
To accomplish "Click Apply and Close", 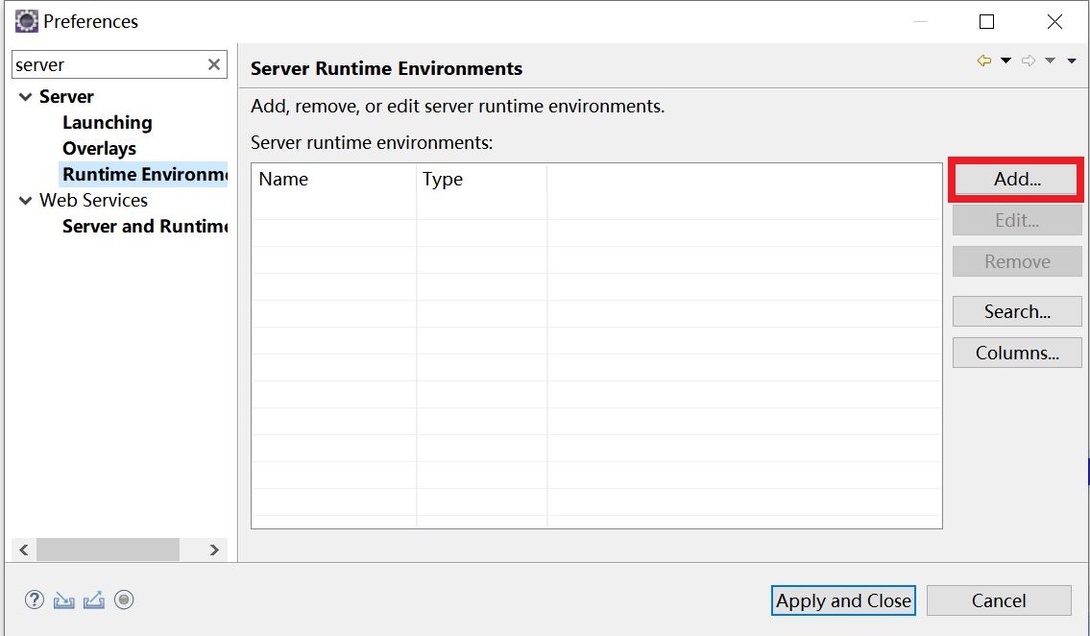I will click(843, 600).
